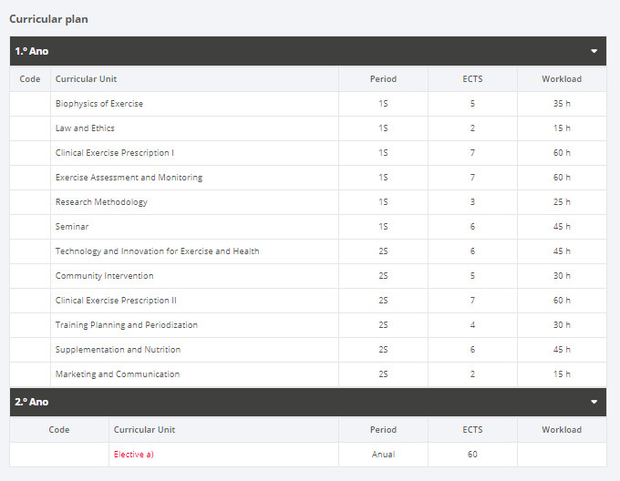620x481 pixels.
Task: Click the Curricular plan heading
Action: click(x=48, y=19)
